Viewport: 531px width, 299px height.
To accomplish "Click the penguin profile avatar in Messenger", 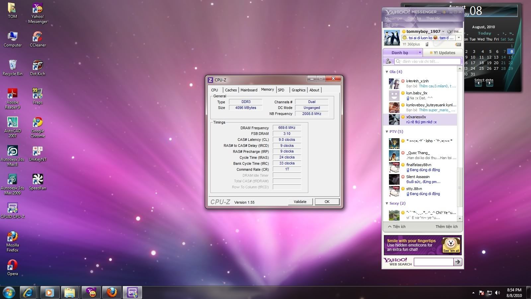I will click(392, 38).
